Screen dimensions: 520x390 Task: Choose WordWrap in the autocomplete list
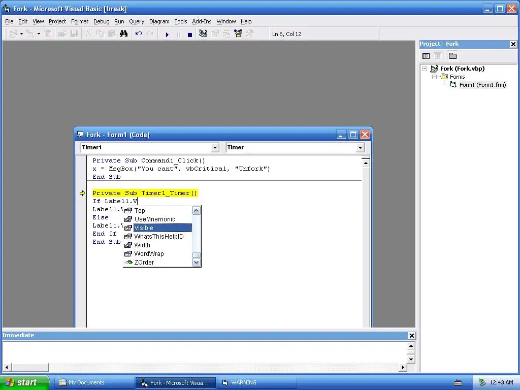158,254
